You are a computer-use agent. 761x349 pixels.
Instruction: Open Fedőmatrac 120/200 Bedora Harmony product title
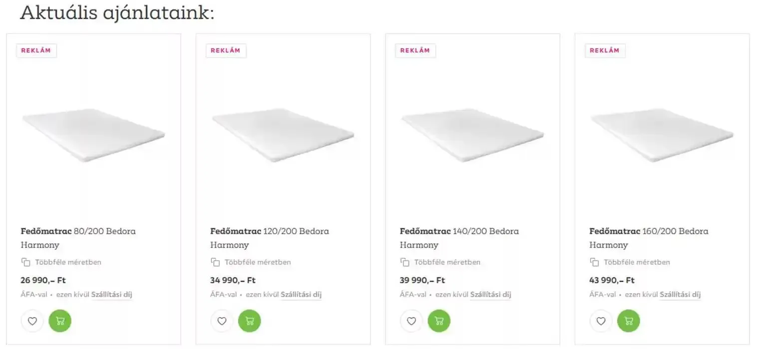[269, 238]
